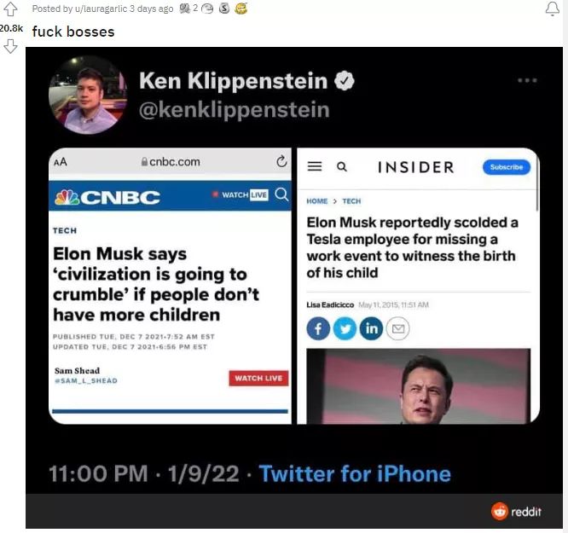Open u/lauragarlic user profile link
The height and width of the screenshot is (533, 568).
[x=101, y=9]
